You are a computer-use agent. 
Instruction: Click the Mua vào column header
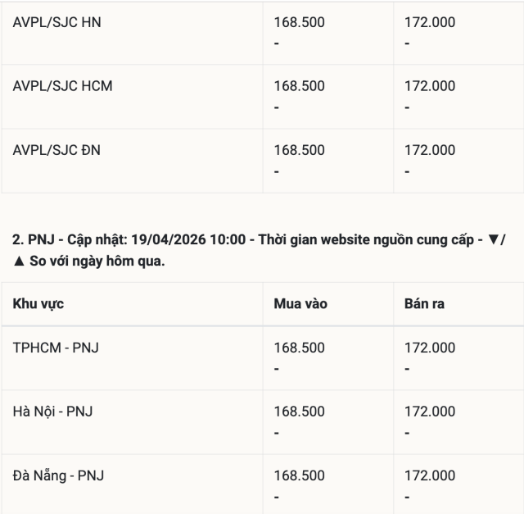tap(300, 304)
